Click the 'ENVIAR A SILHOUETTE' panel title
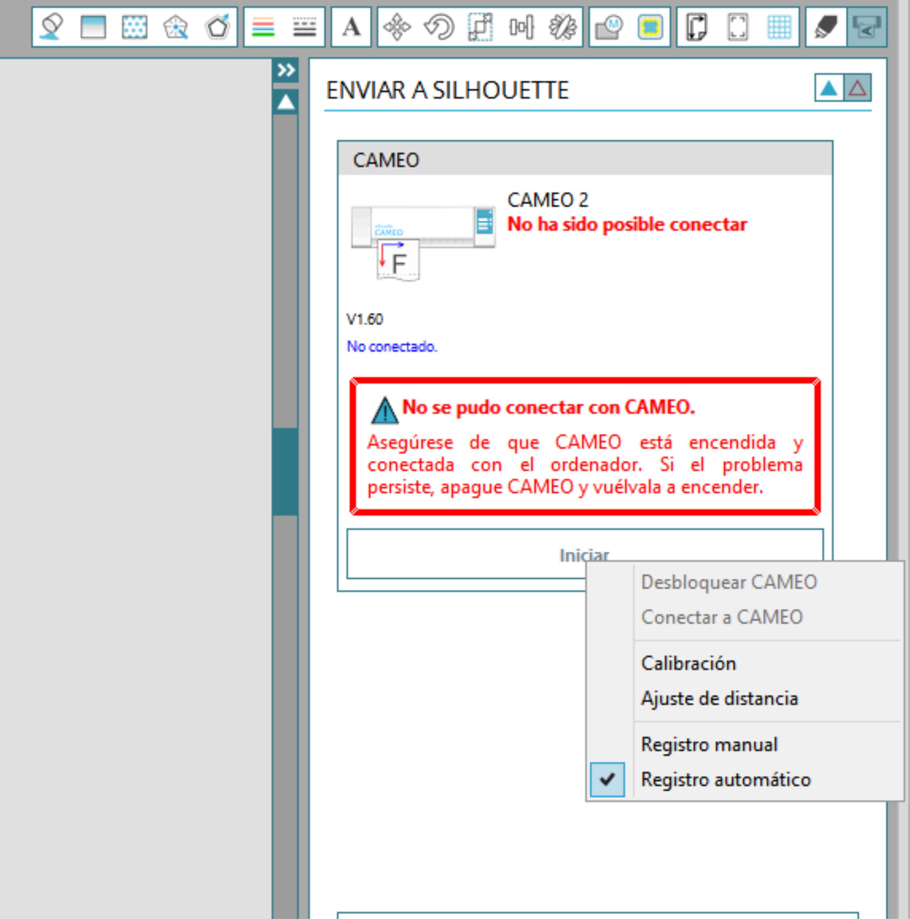Screen dimensions: 910x919 [447, 90]
